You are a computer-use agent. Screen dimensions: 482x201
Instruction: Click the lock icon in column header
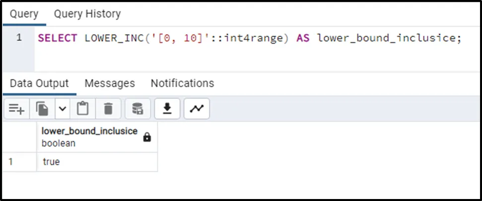(147, 138)
